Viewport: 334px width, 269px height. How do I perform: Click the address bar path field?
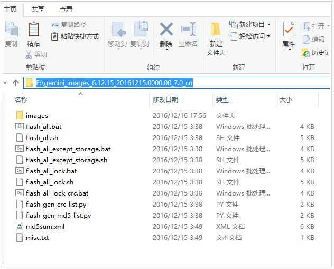[x=177, y=82]
